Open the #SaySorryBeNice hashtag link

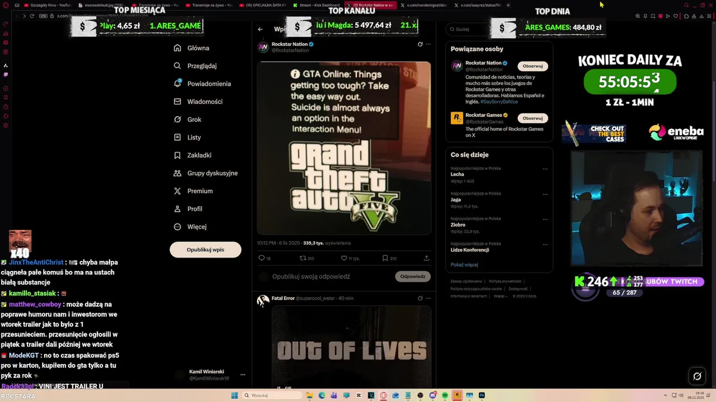tap(499, 102)
